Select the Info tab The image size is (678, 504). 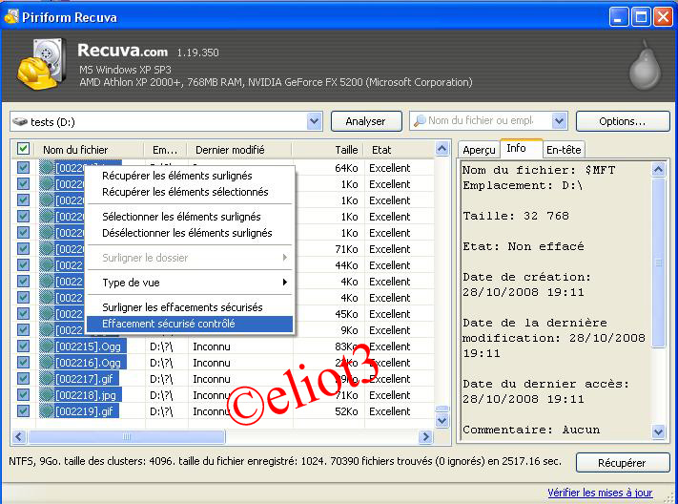(x=521, y=148)
